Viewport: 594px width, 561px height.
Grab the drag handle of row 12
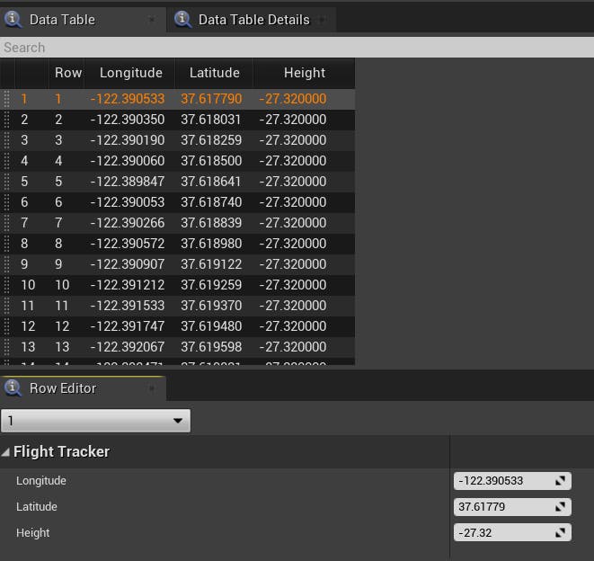6,326
